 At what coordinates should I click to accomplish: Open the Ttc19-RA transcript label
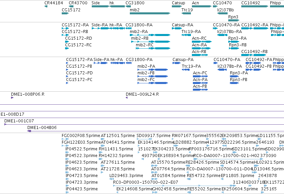click(191, 32)
